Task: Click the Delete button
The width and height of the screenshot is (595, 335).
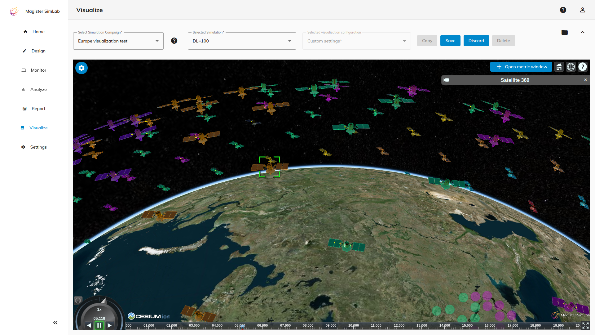Action: (x=503, y=41)
